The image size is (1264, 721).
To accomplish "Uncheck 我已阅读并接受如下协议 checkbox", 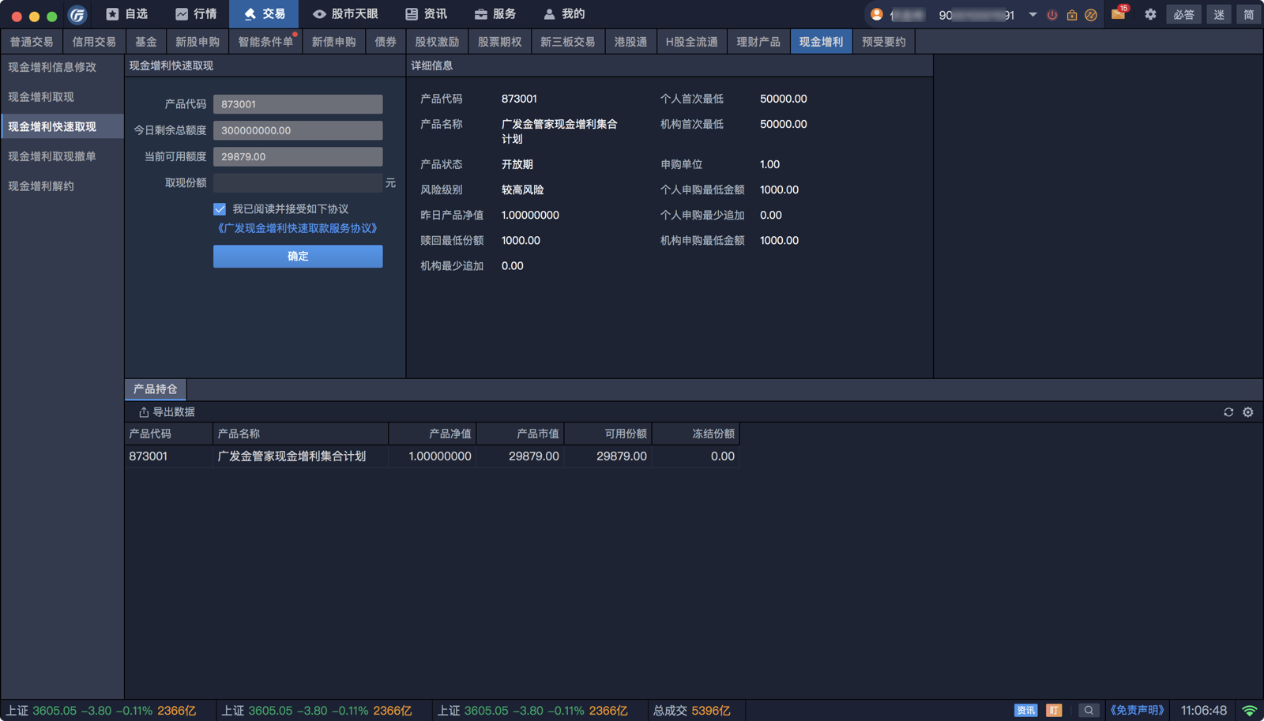I will [220, 209].
